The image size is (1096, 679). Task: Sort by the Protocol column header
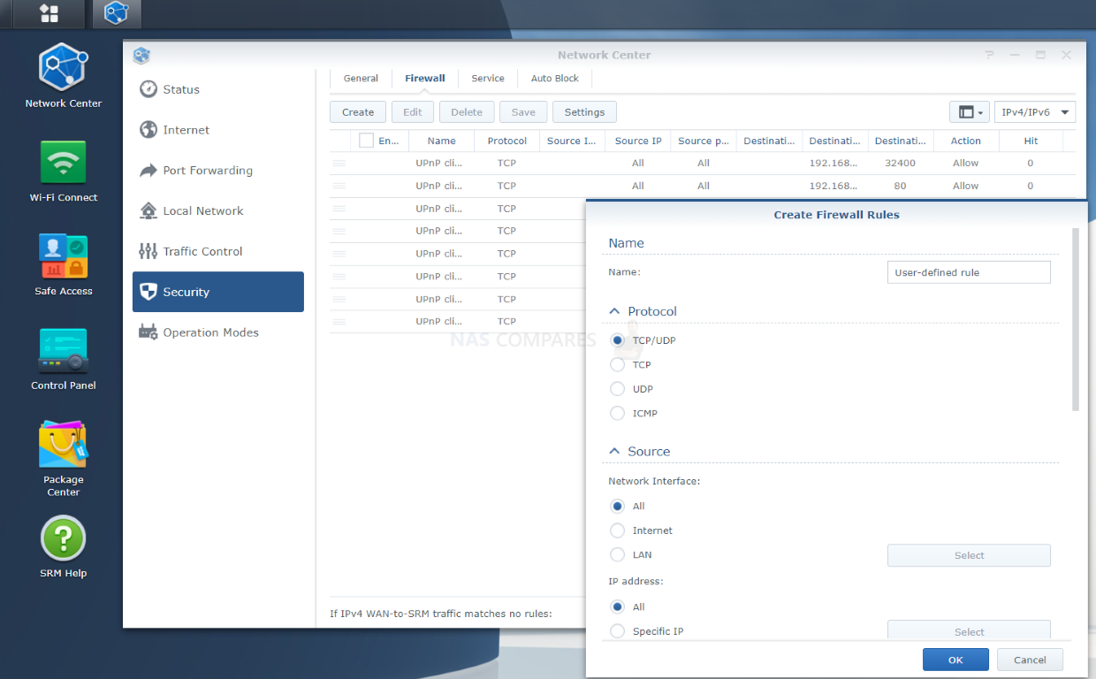[x=506, y=141]
